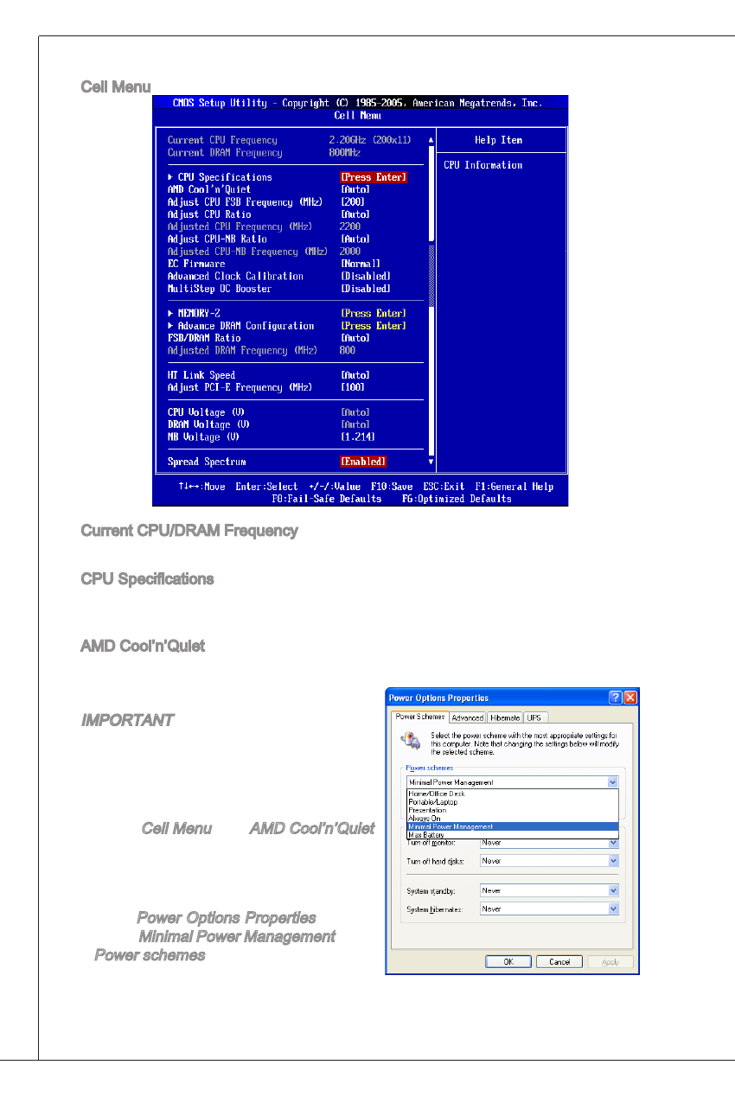Screen dimensions: 735x1103
Task: Close the Power Options Properties window
Action: click(630, 698)
